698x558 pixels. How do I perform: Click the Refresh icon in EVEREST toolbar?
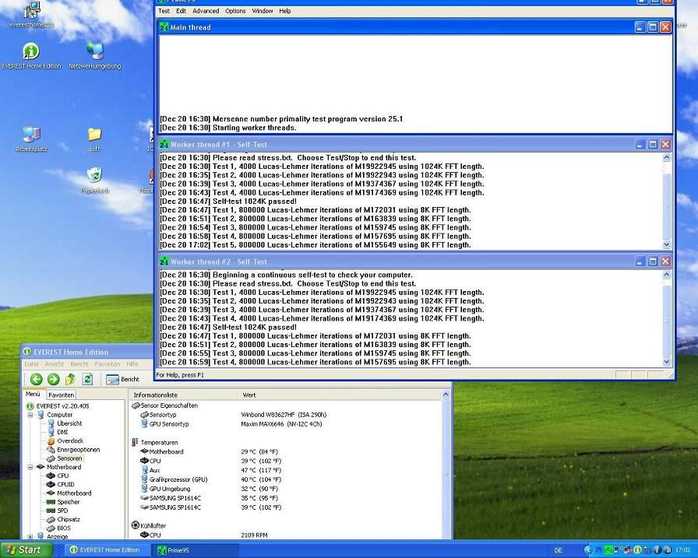[88, 379]
